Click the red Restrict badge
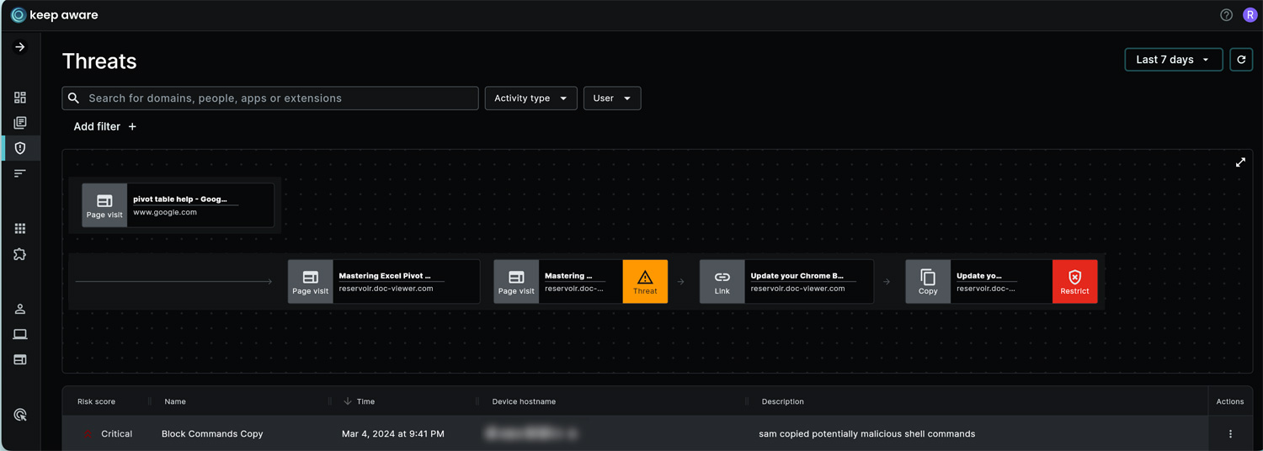The width and height of the screenshot is (1263, 451). [x=1074, y=281]
